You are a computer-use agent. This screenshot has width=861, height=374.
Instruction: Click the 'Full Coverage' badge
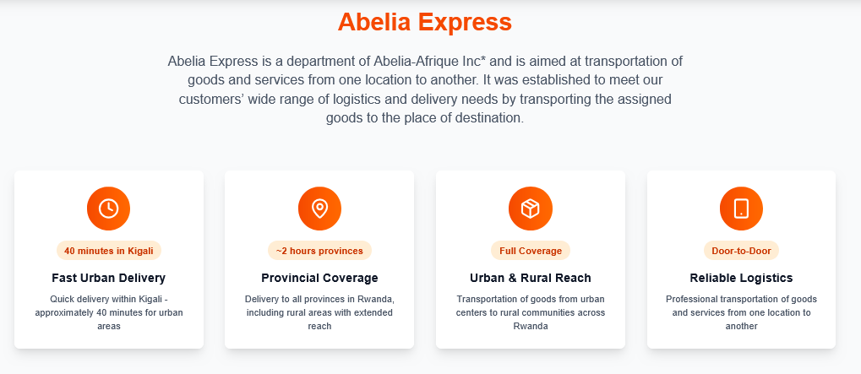(531, 251)
